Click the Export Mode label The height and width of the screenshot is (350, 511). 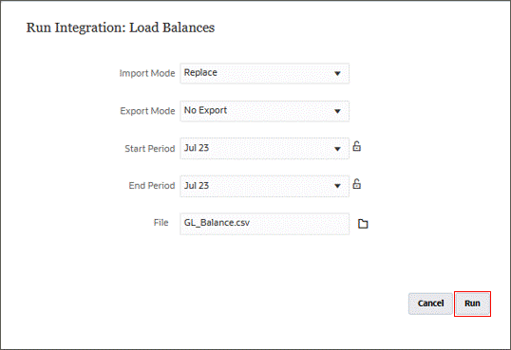(x=147, y=111)
